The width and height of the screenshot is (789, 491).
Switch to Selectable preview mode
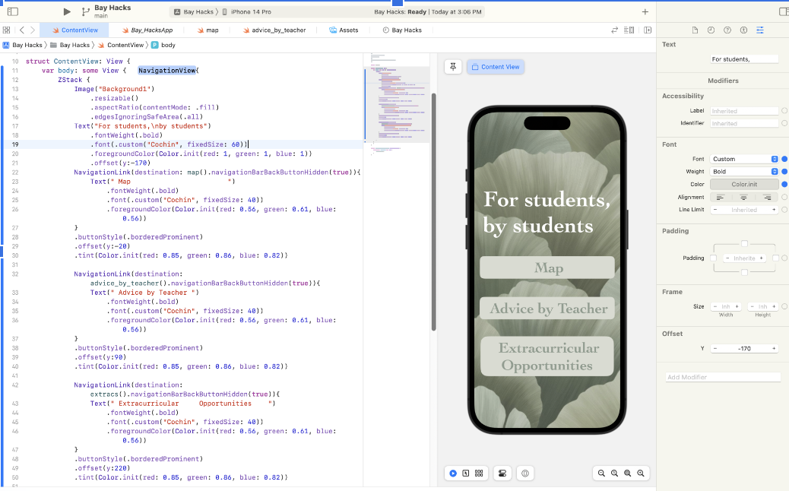click(x=466, y=474)
